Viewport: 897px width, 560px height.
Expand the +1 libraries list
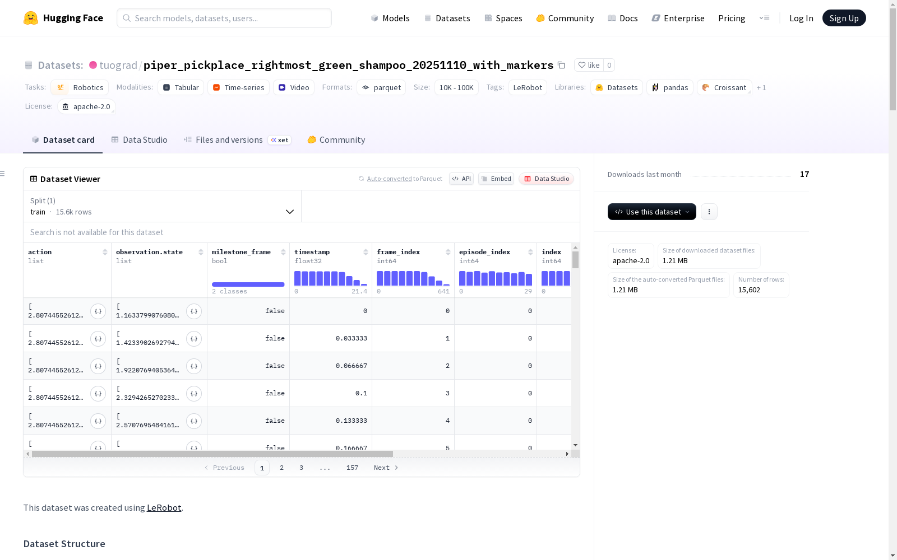click(x=761, y=87)
